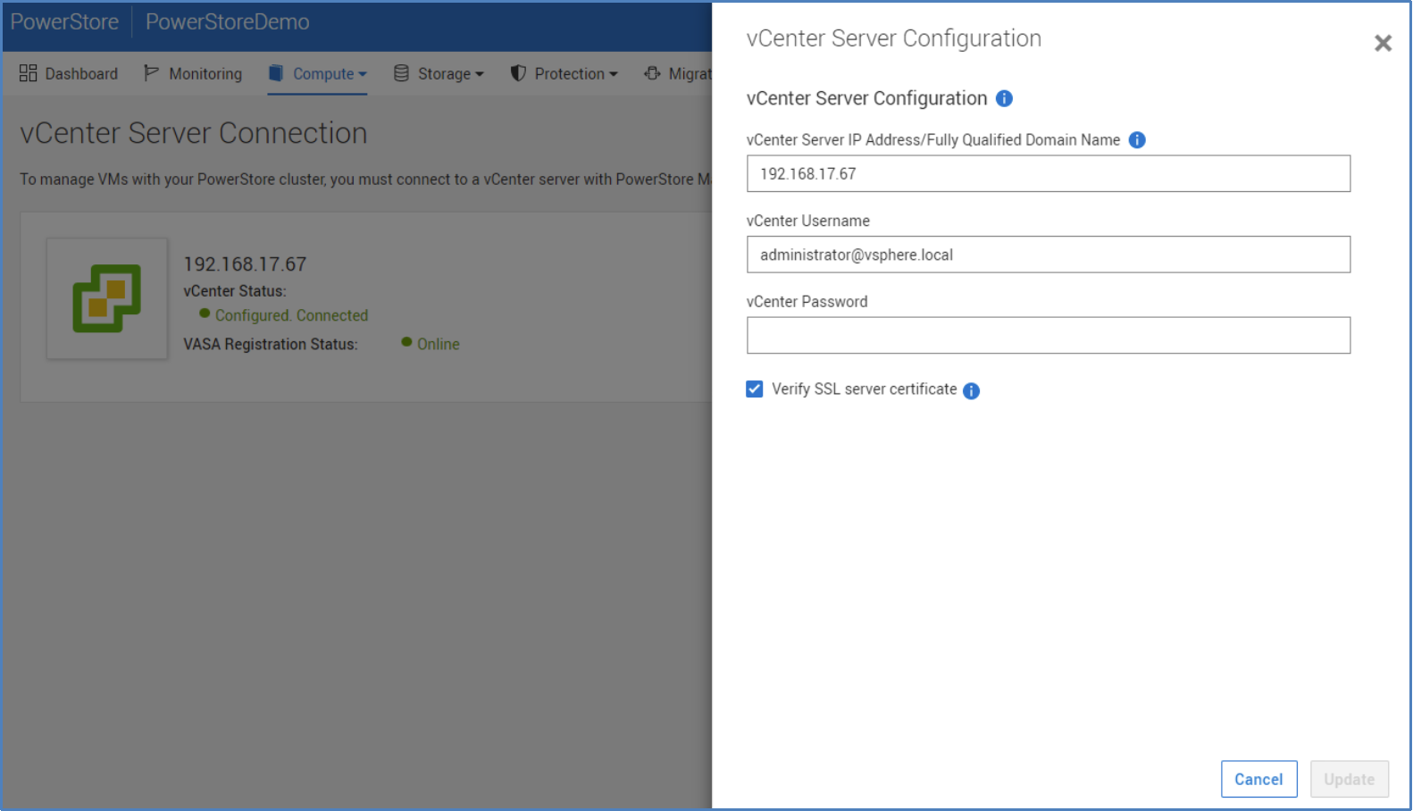
Task: Click the 192.168.17.67 server name text
Action: [x=245, y=264]
